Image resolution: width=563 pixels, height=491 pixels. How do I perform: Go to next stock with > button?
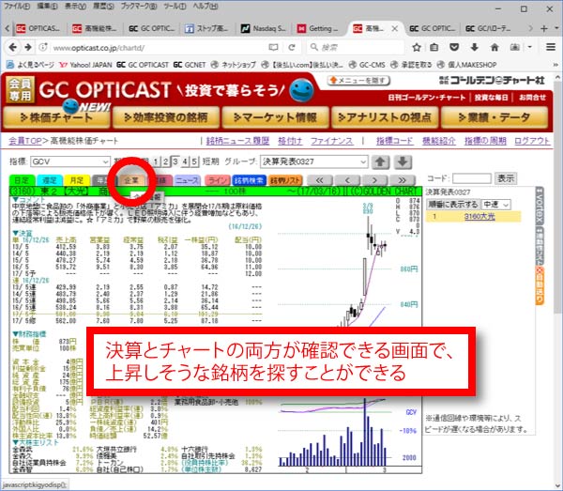[374, 180]
